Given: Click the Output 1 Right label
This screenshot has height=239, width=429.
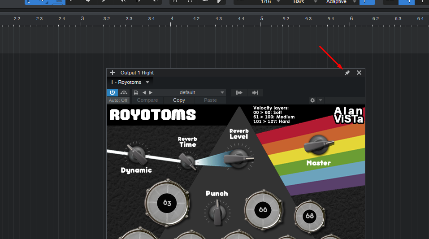Looking at the screenshot, I should (x=137, y=73).
